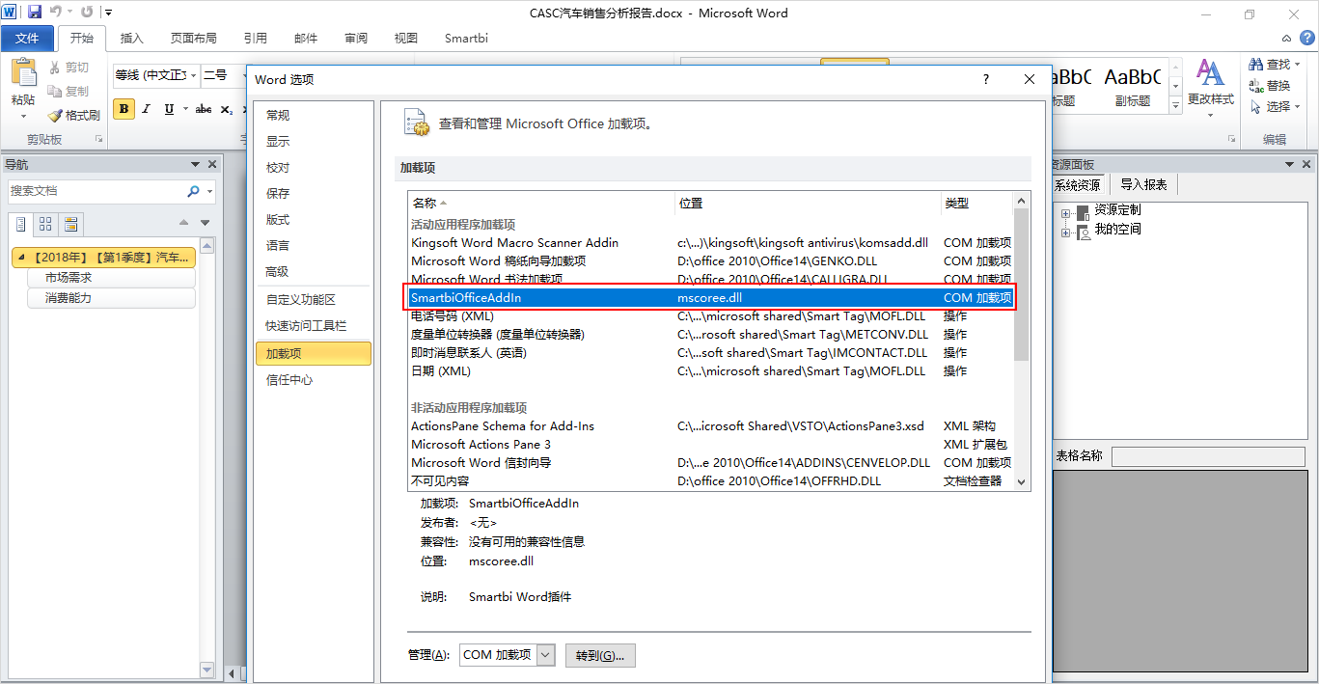Select the SmartbiOfficeAddIn add-in row

pyautogui.click(x=711, y=298)
